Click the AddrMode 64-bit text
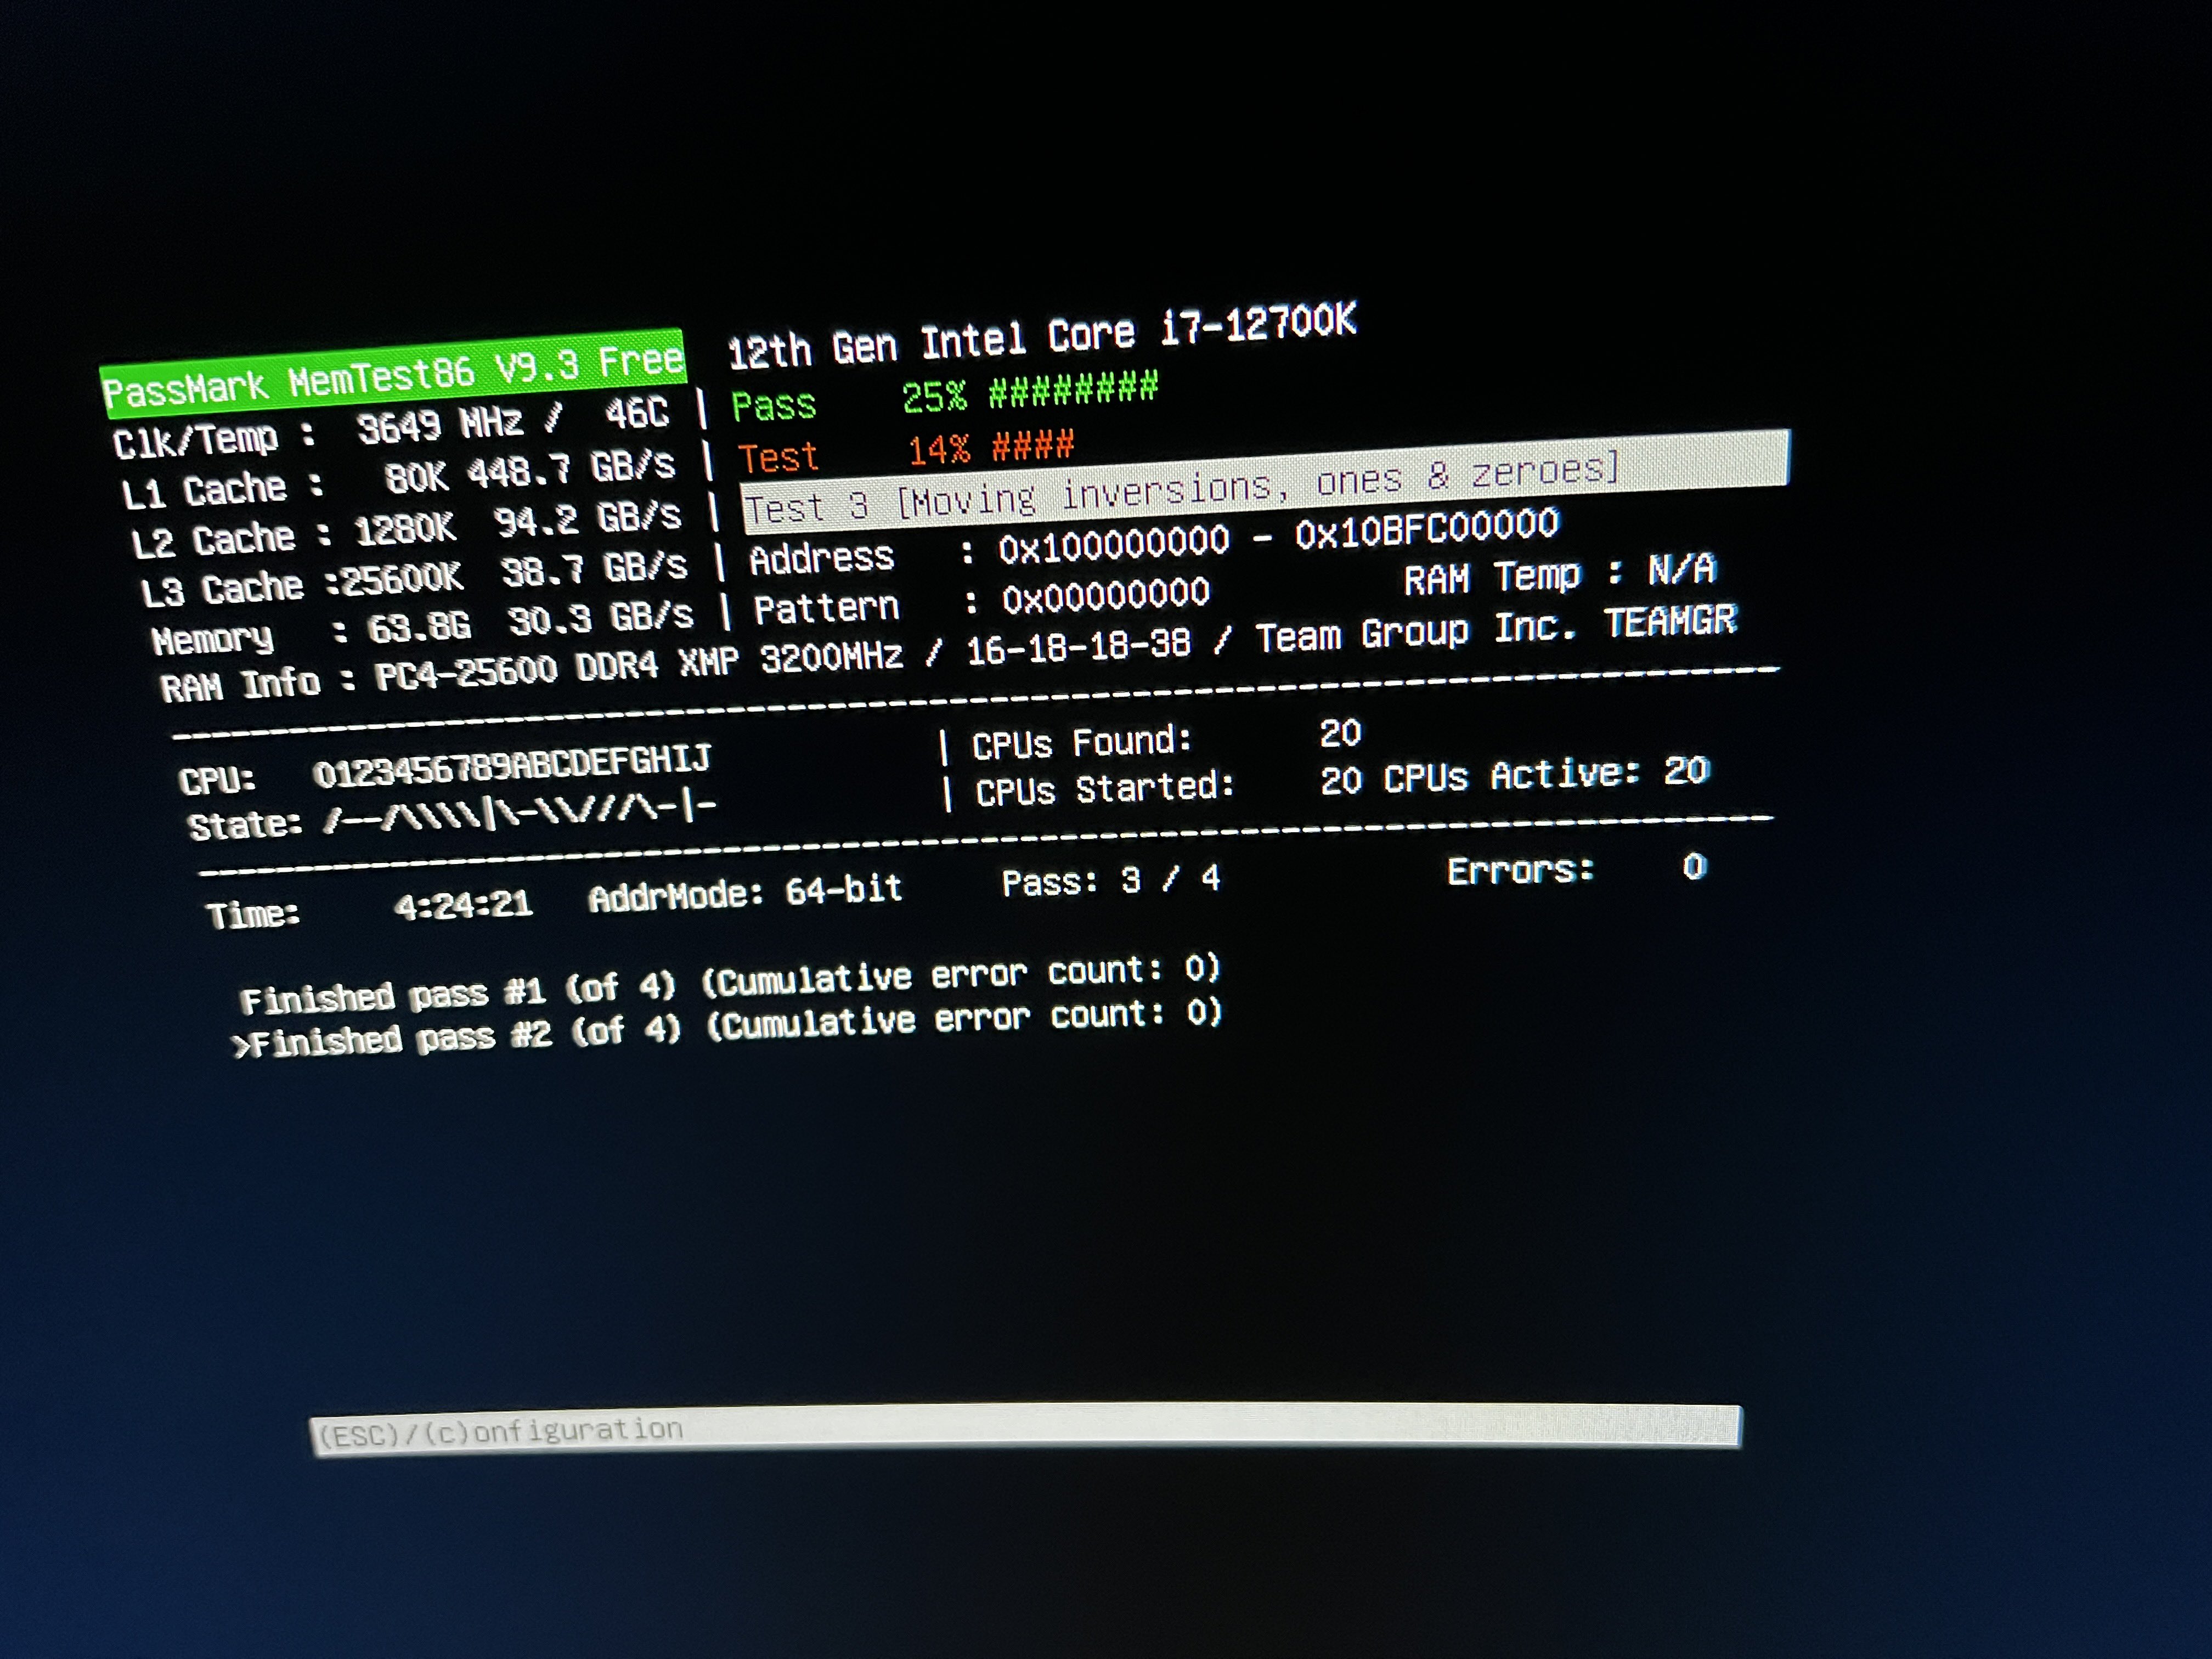Viewport: 2212px width, 1659px height. 746,893
